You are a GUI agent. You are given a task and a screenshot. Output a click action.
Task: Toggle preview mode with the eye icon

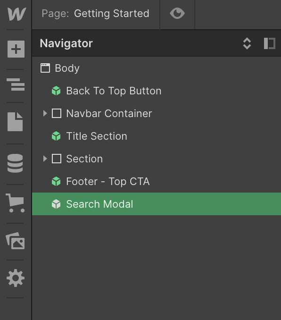177,14
